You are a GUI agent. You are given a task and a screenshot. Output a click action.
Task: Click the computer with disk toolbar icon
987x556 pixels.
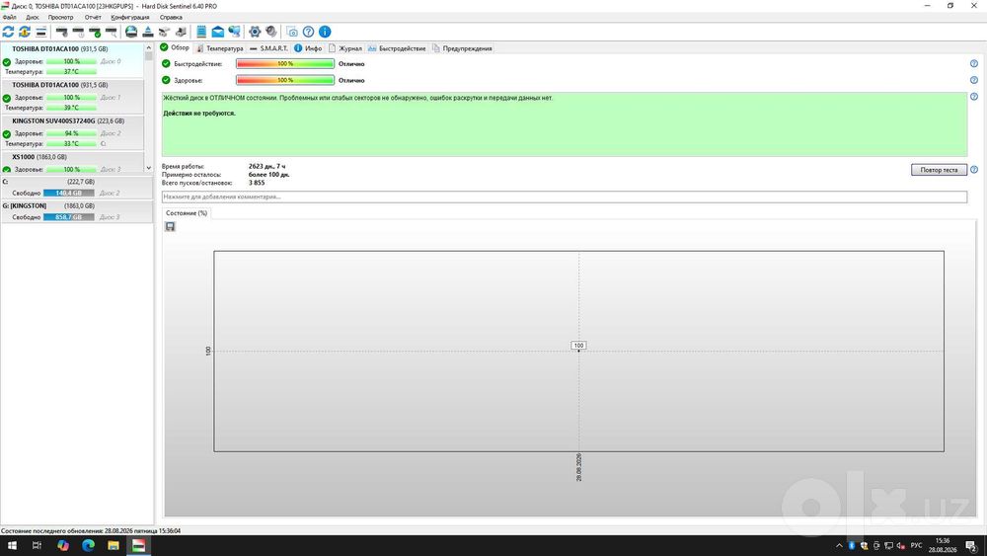[181, 32]
